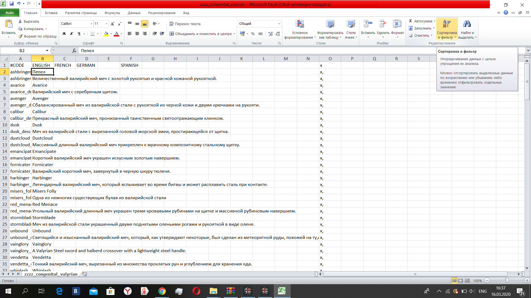531x298 pixels.
Task: Open Opera browser from the taskbar
Action: (x=196, y=291)
